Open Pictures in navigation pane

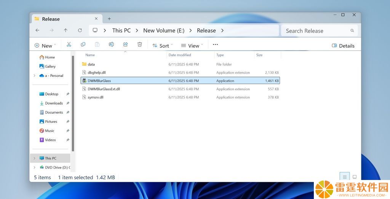point(48,121)
